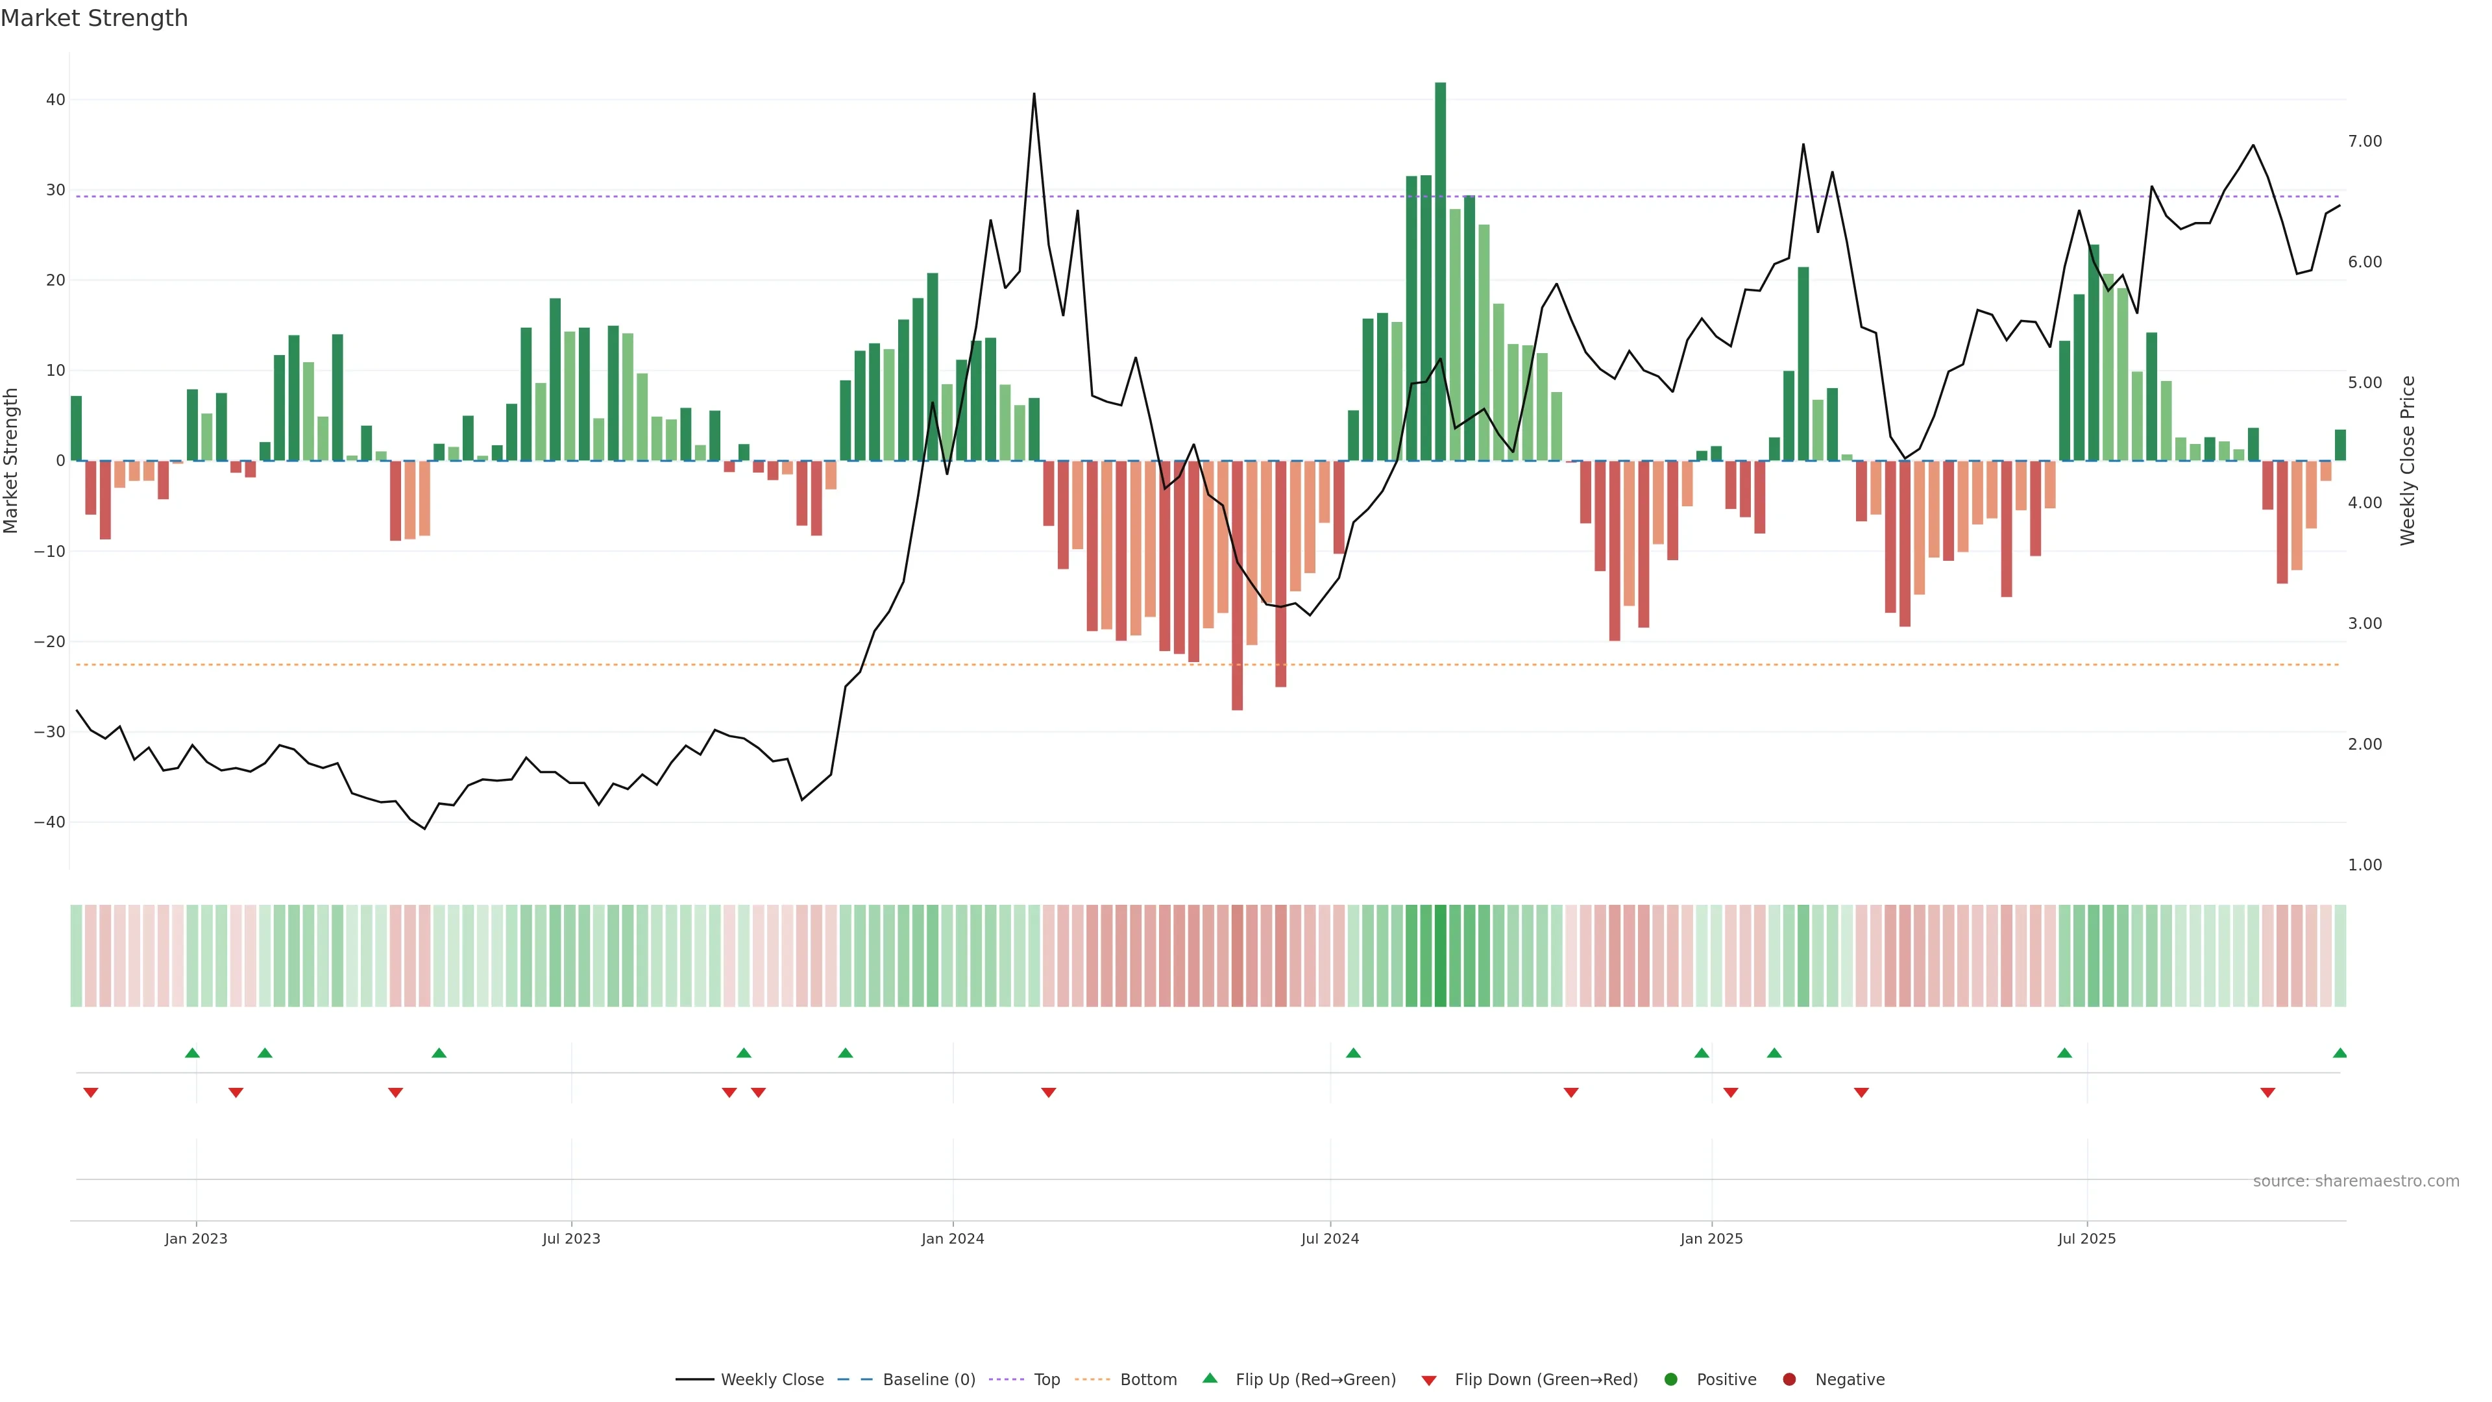Click the 7.00 right axis tick label
2492x1402 pixels.
click(x=2364, y=141)
